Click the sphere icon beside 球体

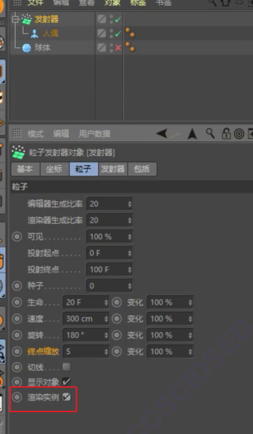click(x=27, y=48)
